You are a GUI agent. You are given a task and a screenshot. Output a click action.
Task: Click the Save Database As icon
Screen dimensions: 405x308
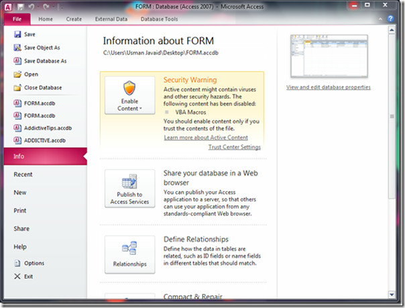[x=17, y=61]
